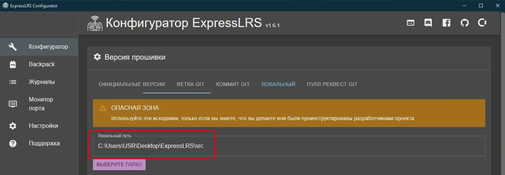Click the question mark icon for Поддержка
Viewport: 505px width, 175px height.
pyautogui.click(x=13, y=144)
